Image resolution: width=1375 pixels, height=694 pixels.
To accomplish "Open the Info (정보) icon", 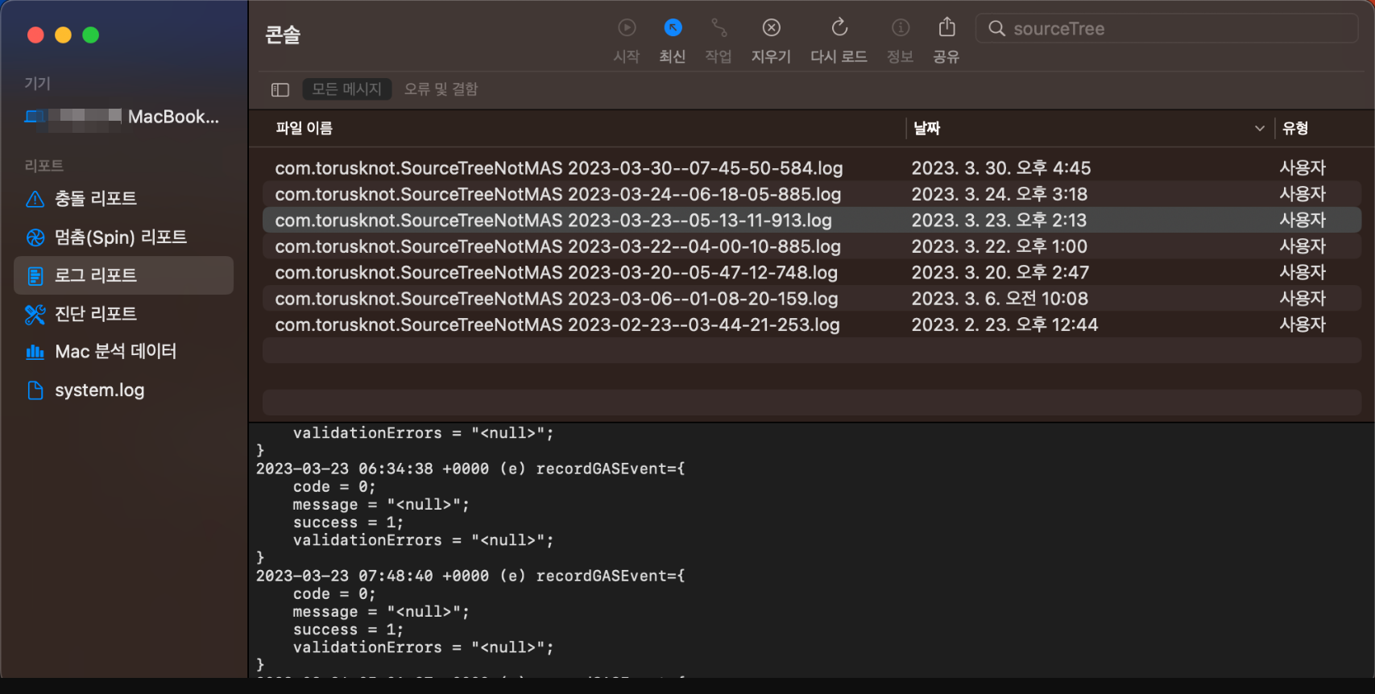I will (901, 28).
